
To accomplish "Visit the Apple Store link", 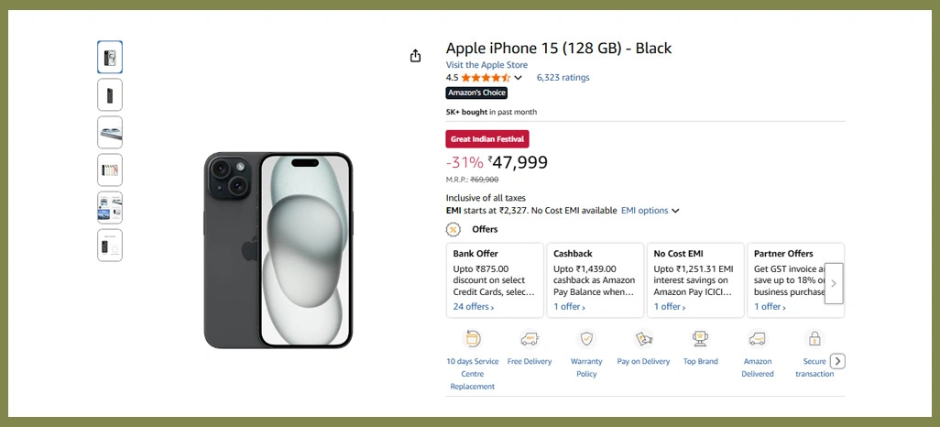I will [x=486, y=65].
